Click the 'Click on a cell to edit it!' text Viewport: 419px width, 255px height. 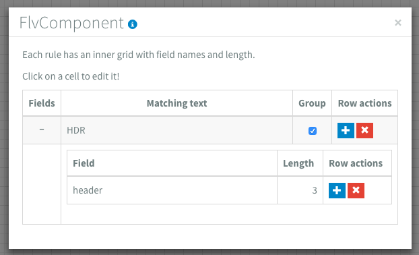[x=71, y=76]
